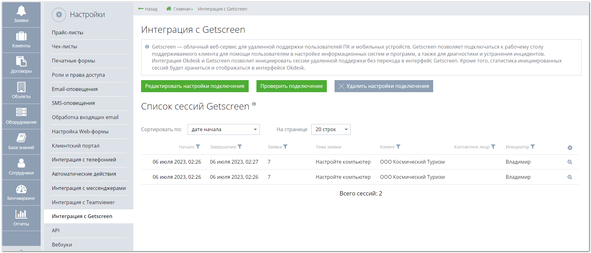Click the Тема заявки column header
591x253 pixels.
click(328, 147)
